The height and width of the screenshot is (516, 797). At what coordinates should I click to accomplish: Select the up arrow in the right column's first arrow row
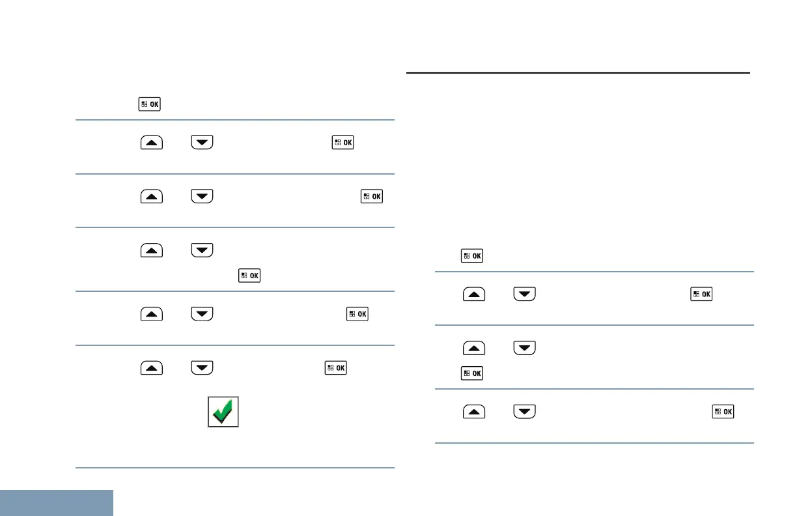pos(474,294)
